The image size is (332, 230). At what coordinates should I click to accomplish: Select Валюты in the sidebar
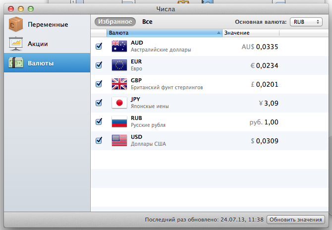[x=47, y=63]
